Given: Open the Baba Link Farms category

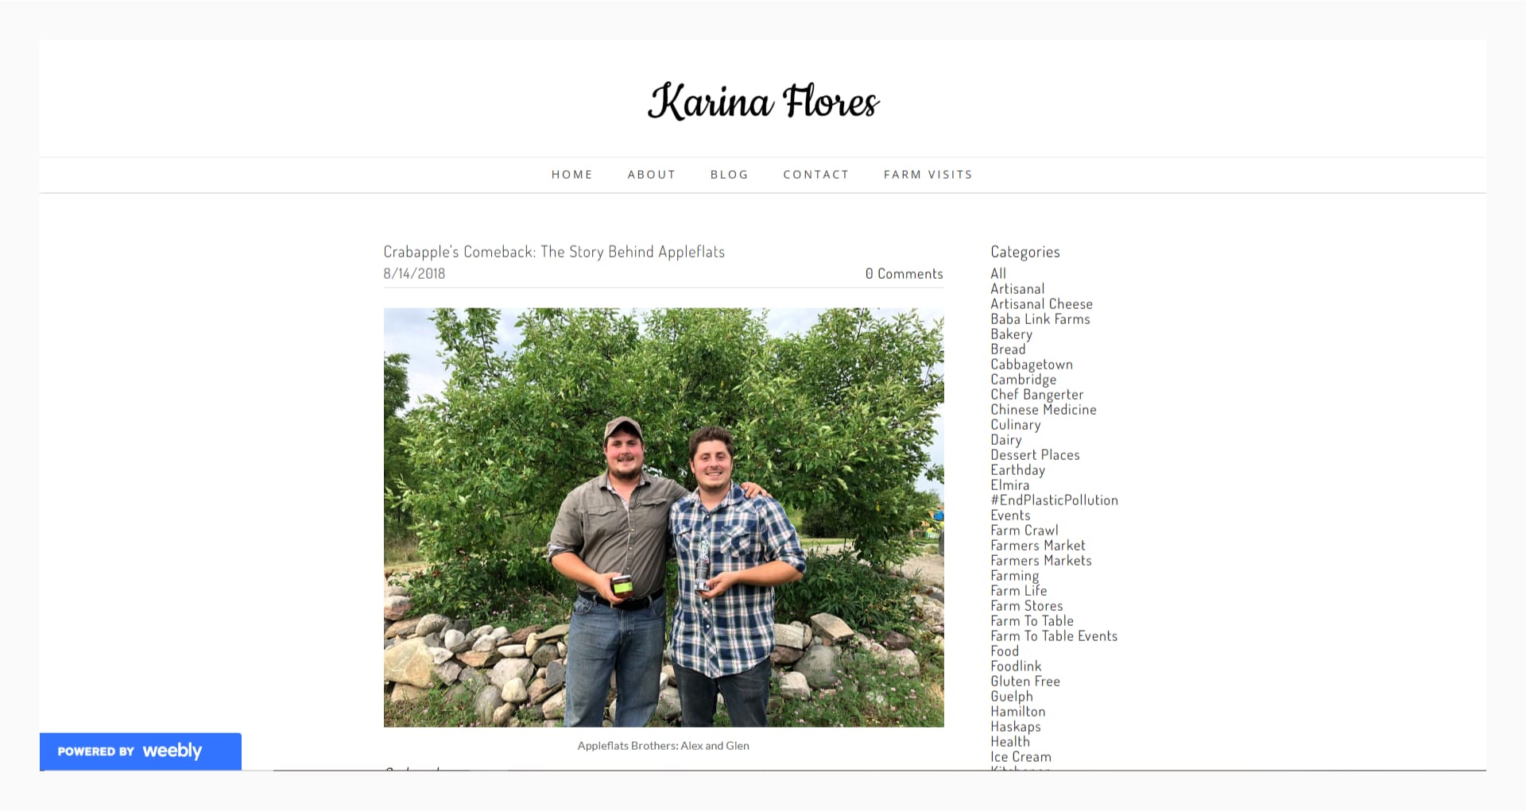Looking at the screenshot, I should tap(1040, 319).
